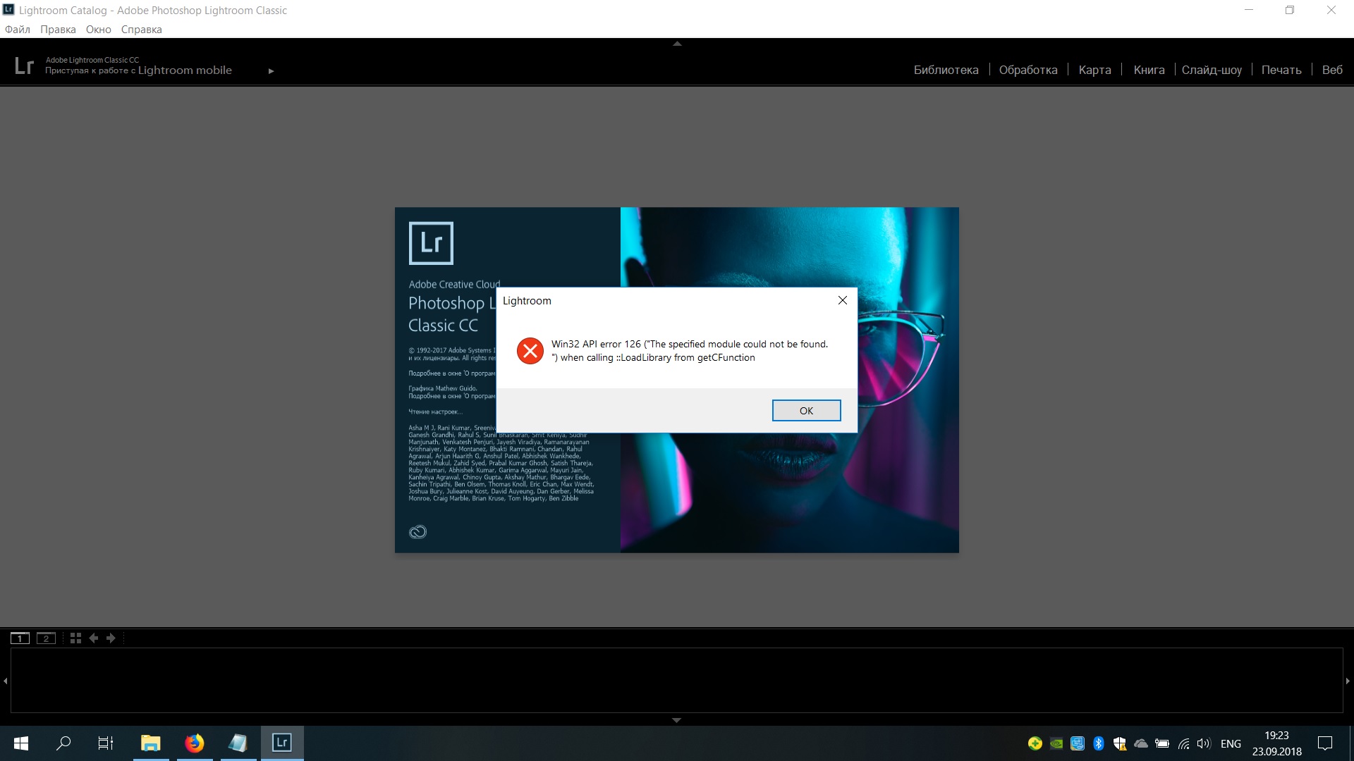This screenshot has height=761, width=1354.
Task: Click the blue monitor tray icon
Action: [x=1077, y=743]
